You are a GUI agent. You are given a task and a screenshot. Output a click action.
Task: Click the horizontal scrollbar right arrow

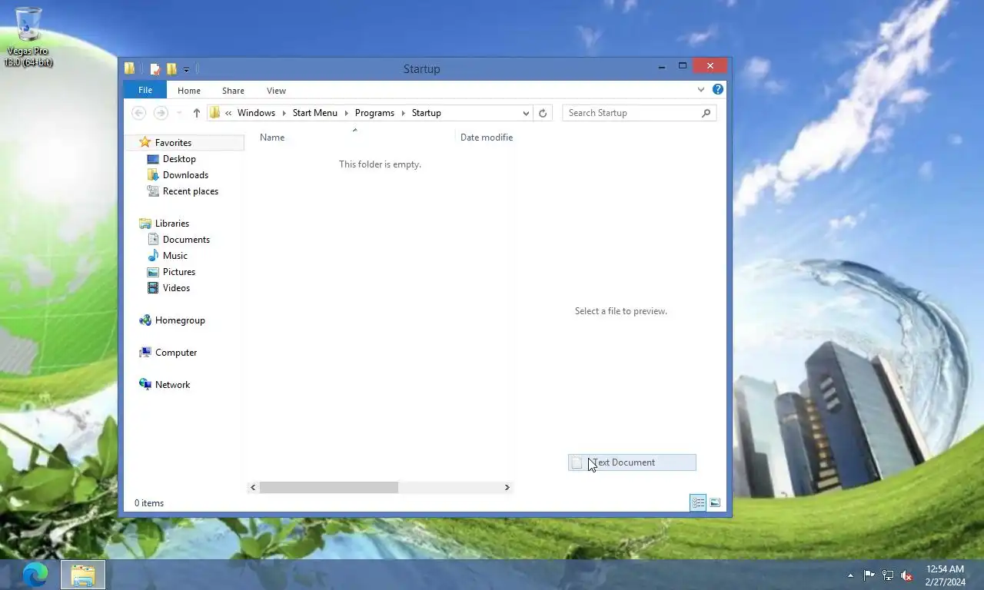[507, 487]
